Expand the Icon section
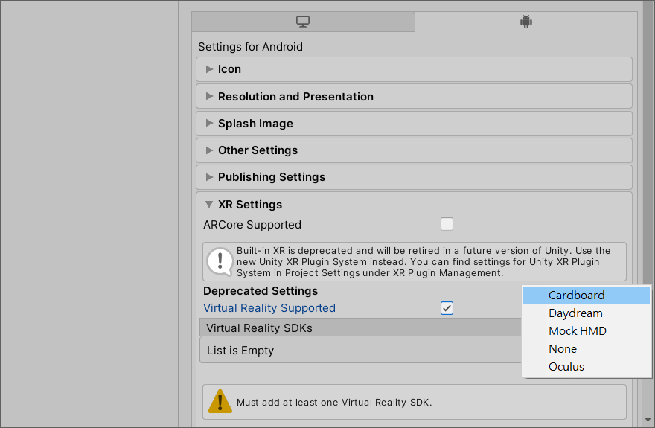The height and width of the screenshot is (428, 655). (x=229, y=69)
